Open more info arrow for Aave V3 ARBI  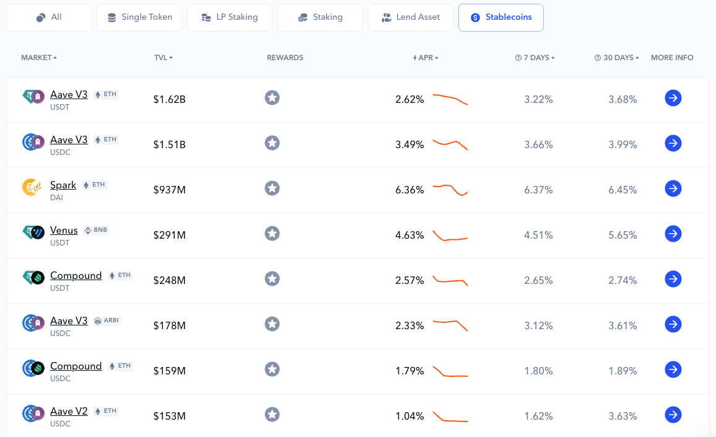point(673,324)
